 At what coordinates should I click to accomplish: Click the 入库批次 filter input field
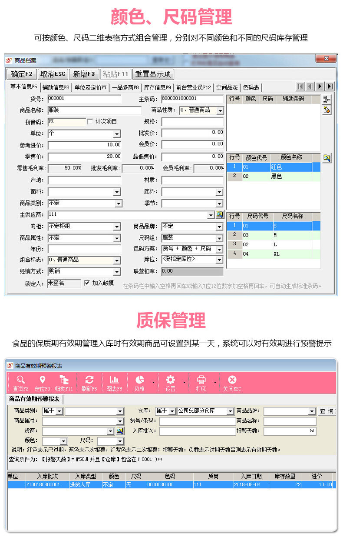[x=197, y=431]
